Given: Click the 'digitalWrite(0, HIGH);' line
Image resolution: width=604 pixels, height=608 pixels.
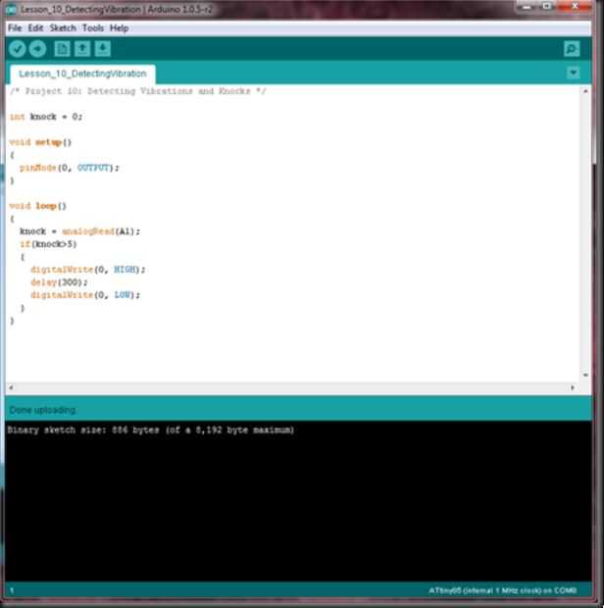Looking at the screenshot, I should [x=87, y=270].
